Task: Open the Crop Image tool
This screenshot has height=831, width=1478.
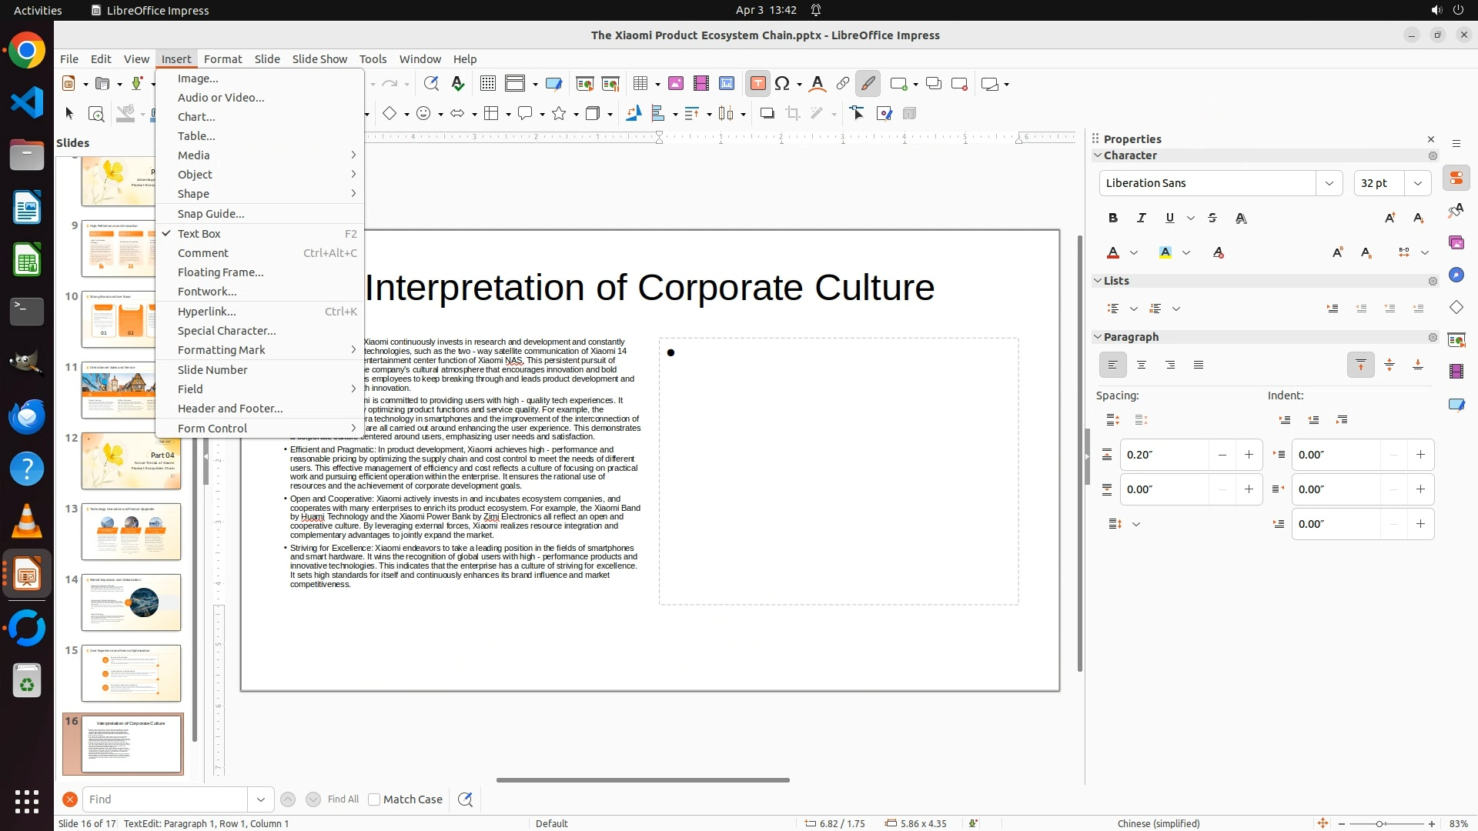Action: 793,114
